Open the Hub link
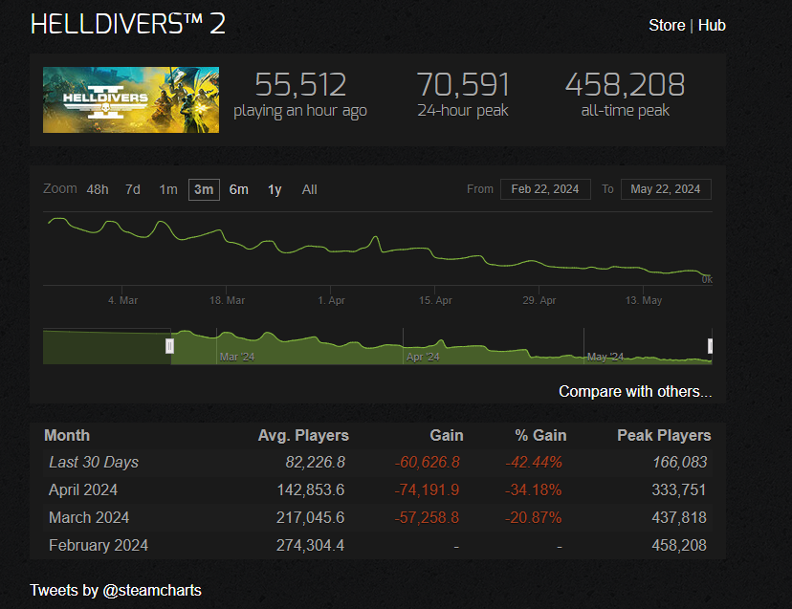The image size is (792, 609). (x=712, y=25)
